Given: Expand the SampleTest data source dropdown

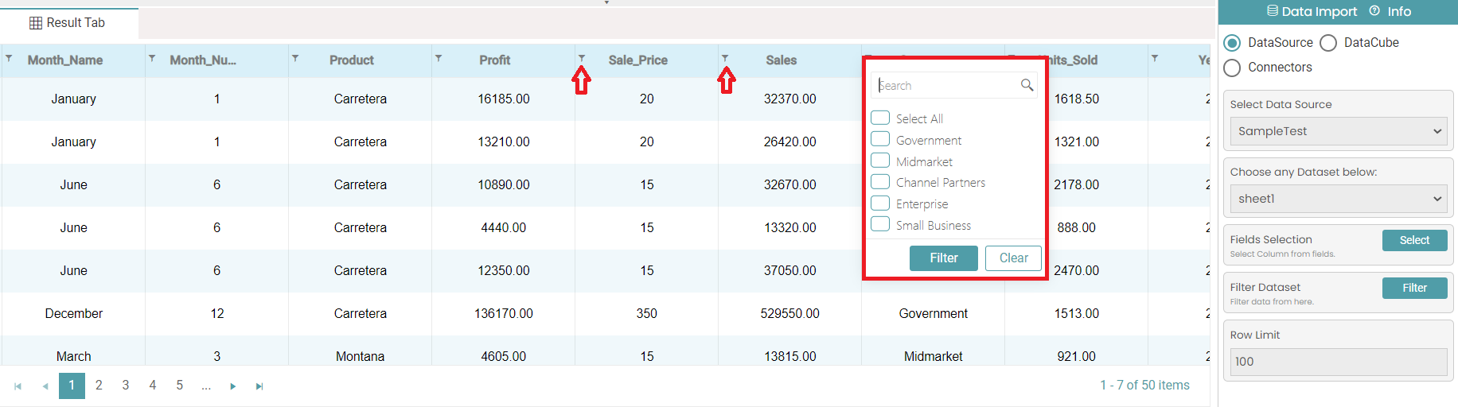Looking at the screenshot, I should [1339, 131].
